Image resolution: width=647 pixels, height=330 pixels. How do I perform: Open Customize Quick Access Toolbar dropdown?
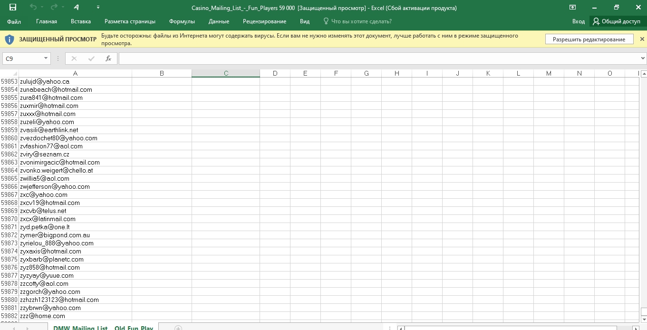[x=98, y=7]
